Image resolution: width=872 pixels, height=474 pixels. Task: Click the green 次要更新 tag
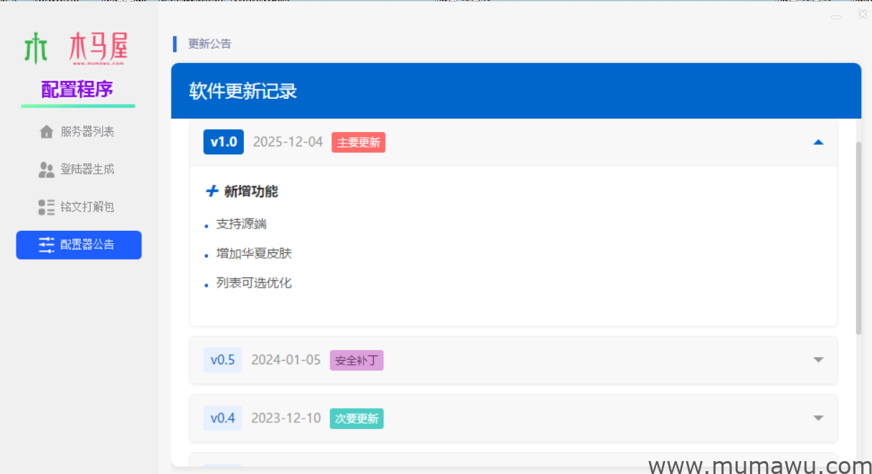(356, 418)
